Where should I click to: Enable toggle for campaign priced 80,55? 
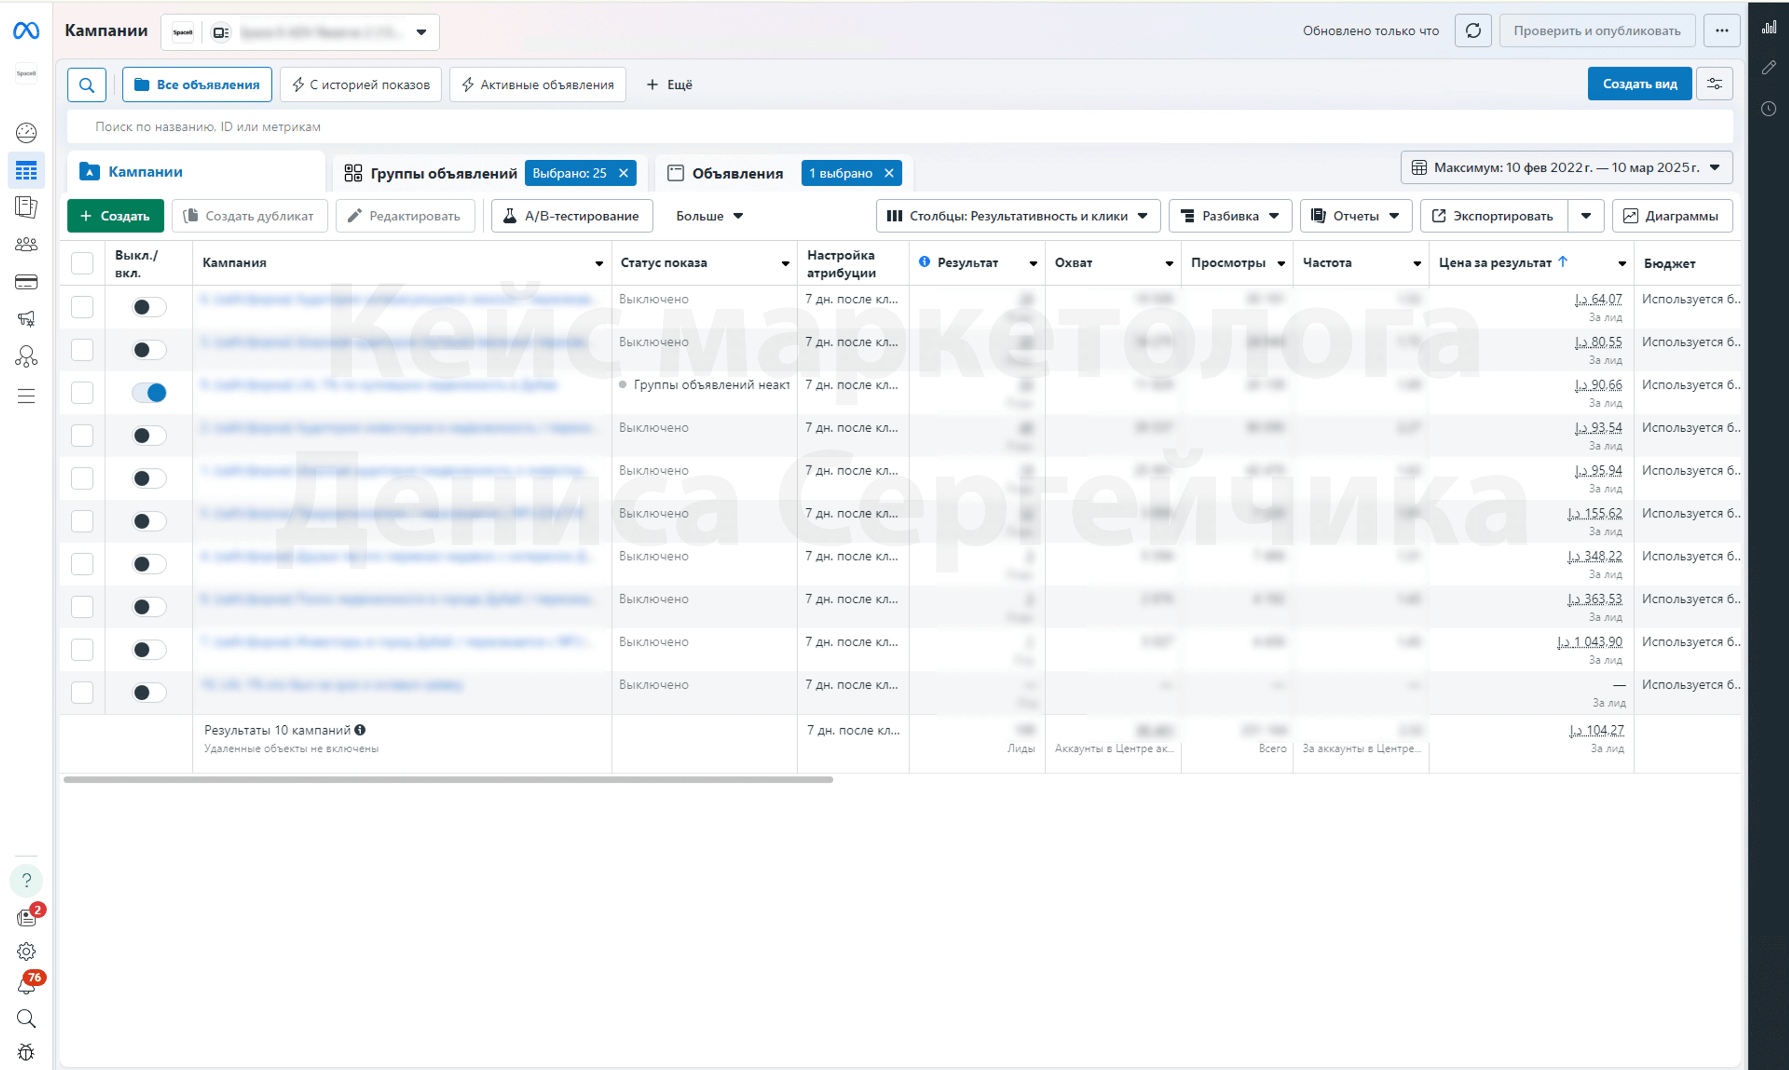coord(149,350)
